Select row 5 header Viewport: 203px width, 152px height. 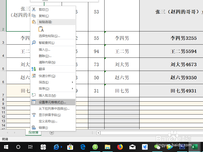tap(3, 64)
